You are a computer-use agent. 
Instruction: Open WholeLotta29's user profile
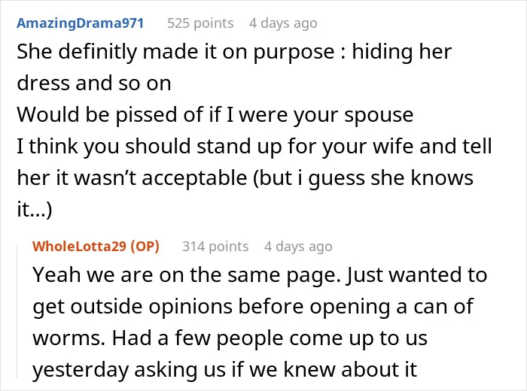pyautogui.click(x=79, y=247)
